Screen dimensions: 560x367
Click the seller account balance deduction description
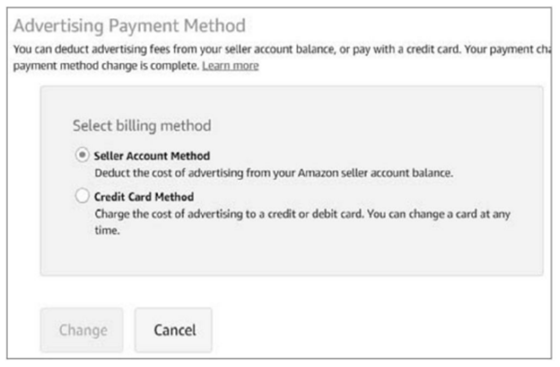point(273,173)
